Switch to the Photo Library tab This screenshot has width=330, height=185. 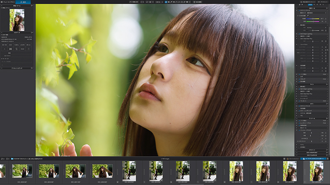coord(7,2)
